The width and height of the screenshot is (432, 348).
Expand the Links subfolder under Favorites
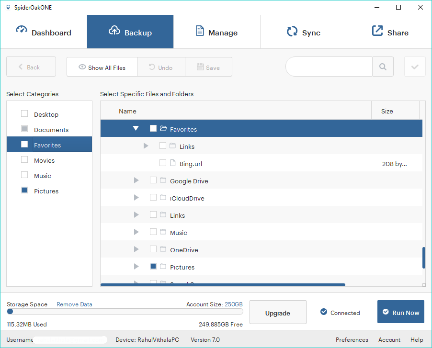coord(146,146)
